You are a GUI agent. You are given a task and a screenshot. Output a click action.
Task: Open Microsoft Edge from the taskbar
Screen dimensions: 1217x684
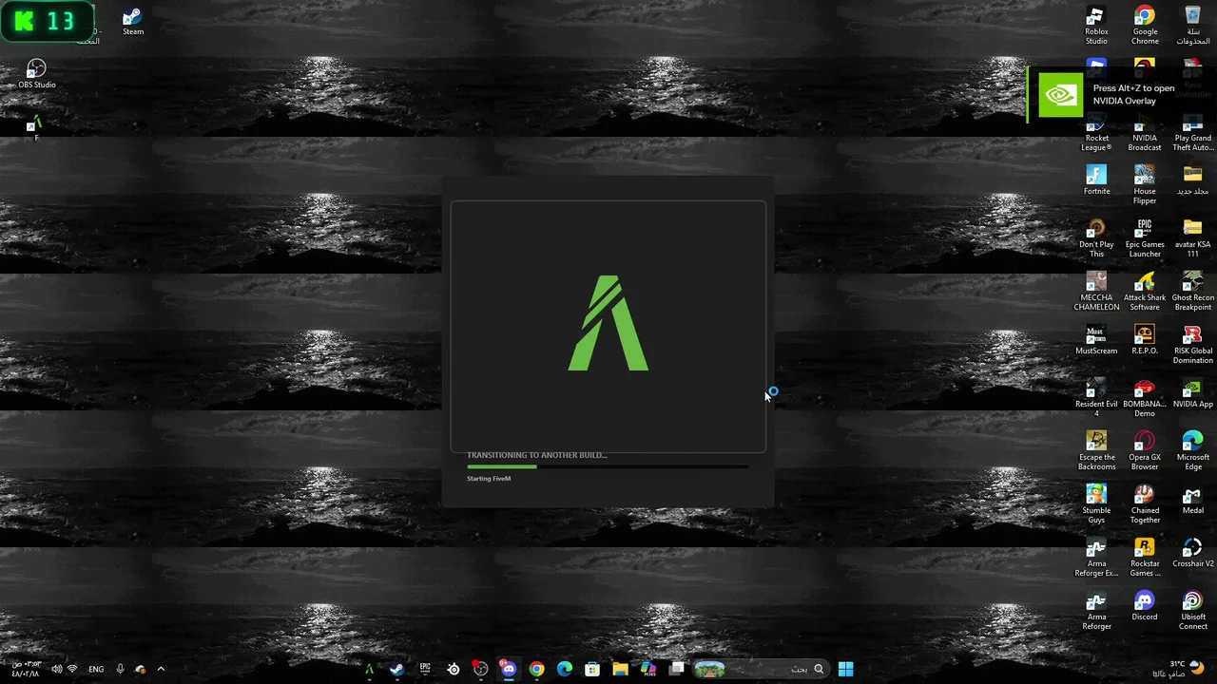(x=565, y=669)
